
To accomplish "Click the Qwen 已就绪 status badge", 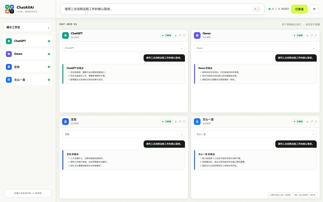I will pyautogui.click(x=298, y=36).
